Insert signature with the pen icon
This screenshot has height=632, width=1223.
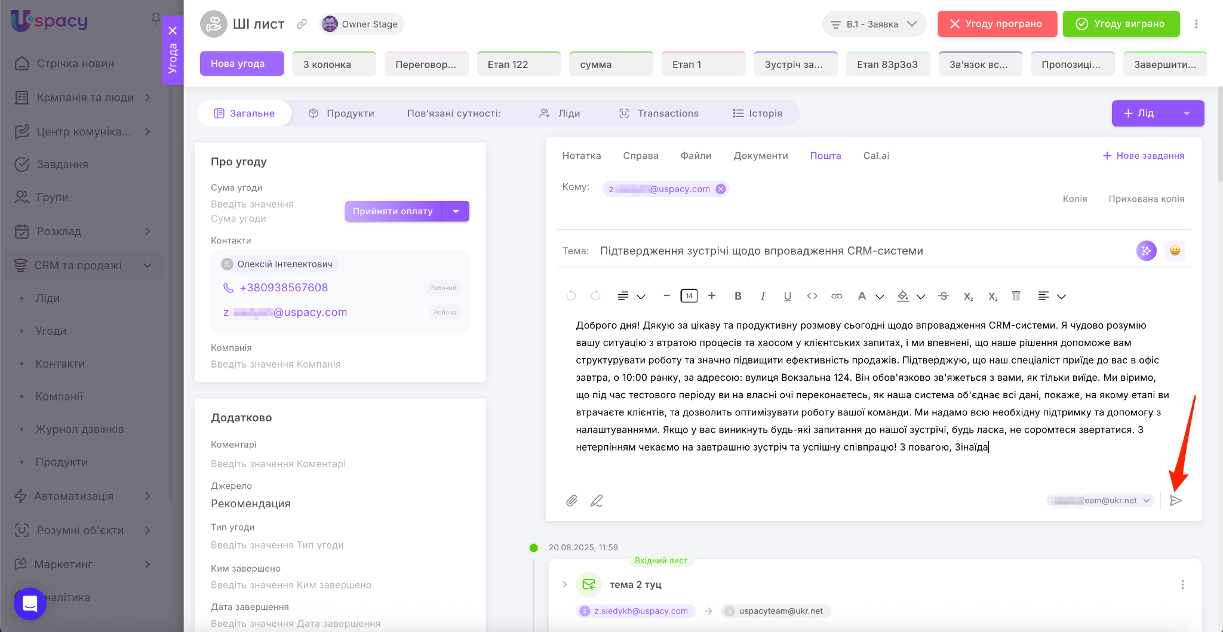click(597, 501)
